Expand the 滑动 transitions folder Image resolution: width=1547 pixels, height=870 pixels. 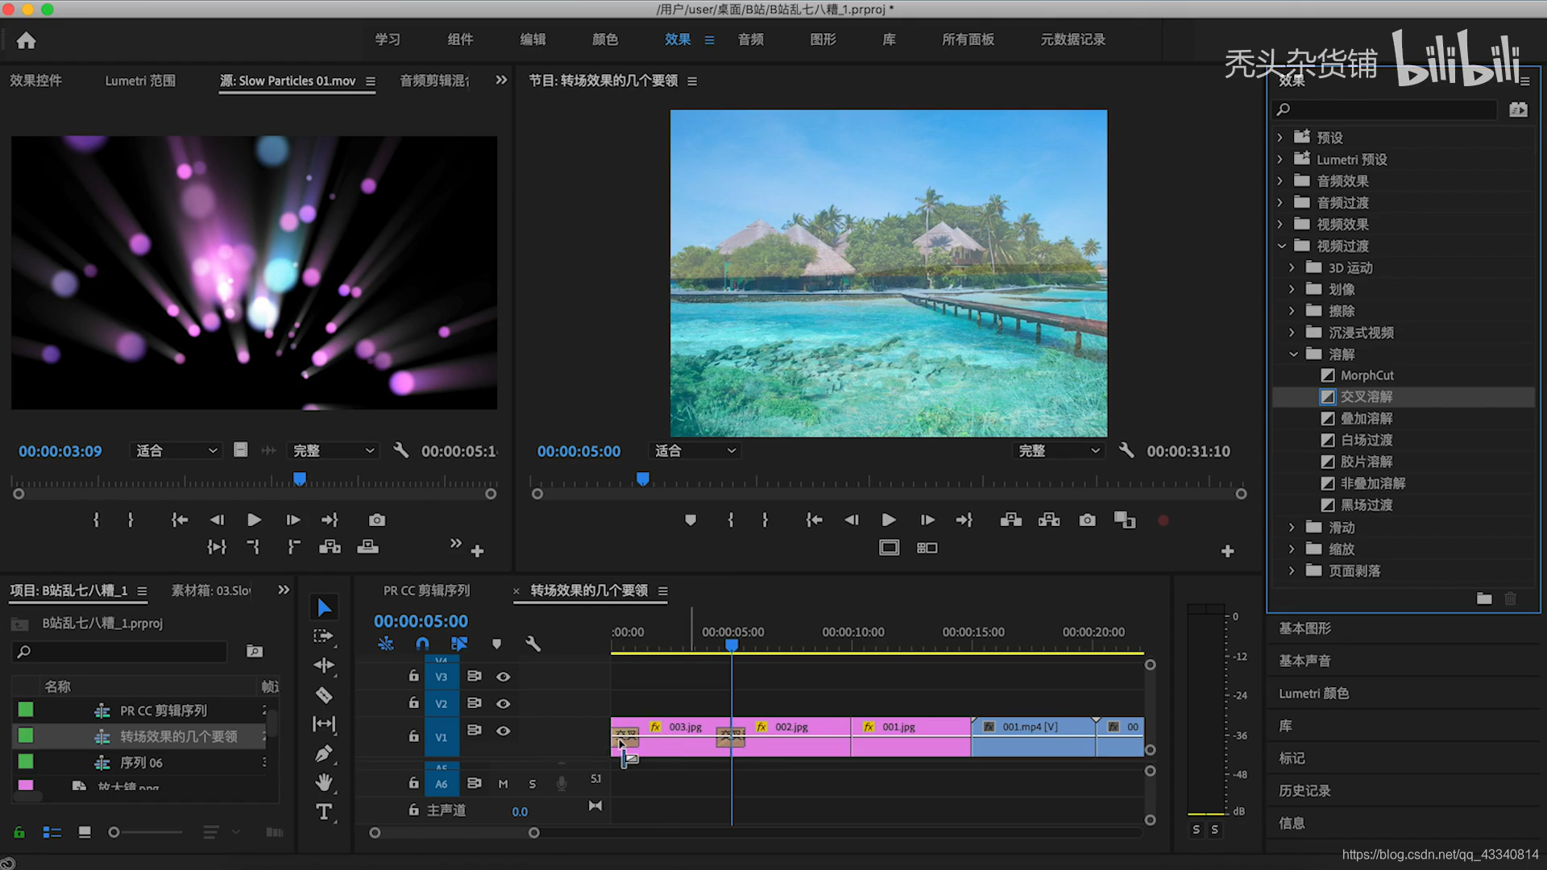(x=1292, y=528)
